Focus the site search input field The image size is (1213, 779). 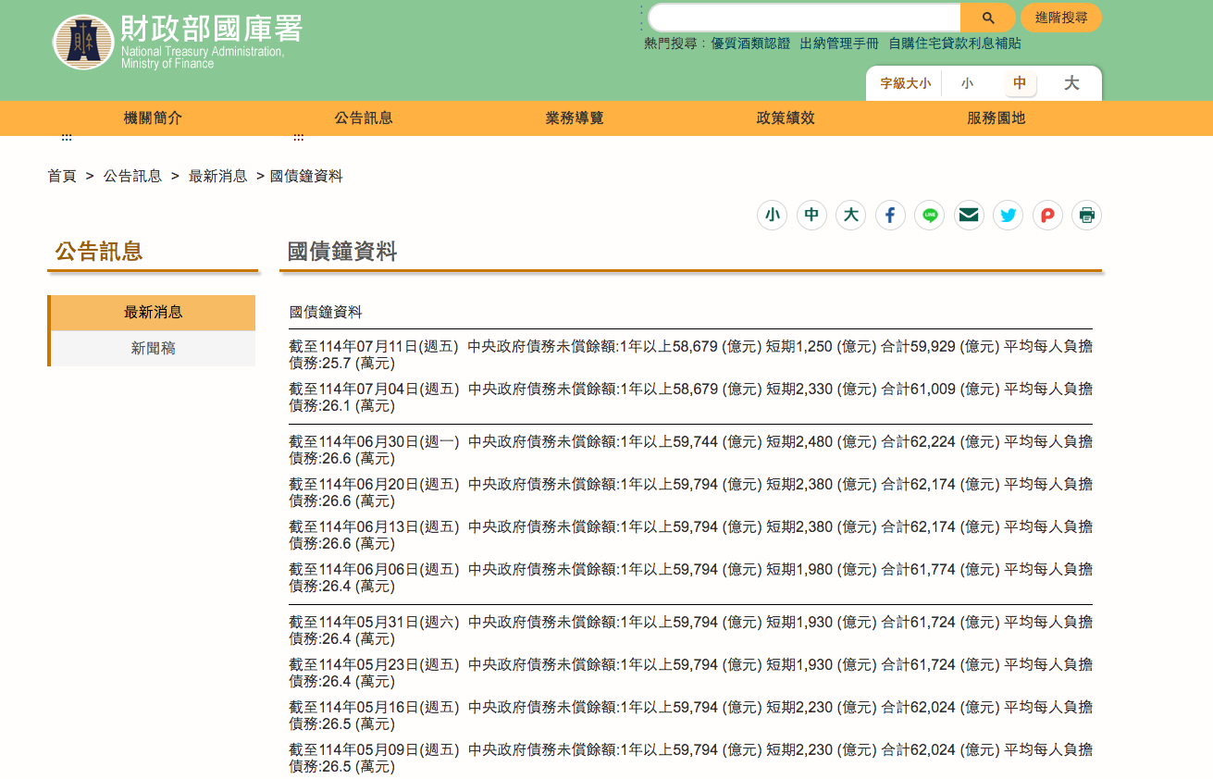point(803,18)
